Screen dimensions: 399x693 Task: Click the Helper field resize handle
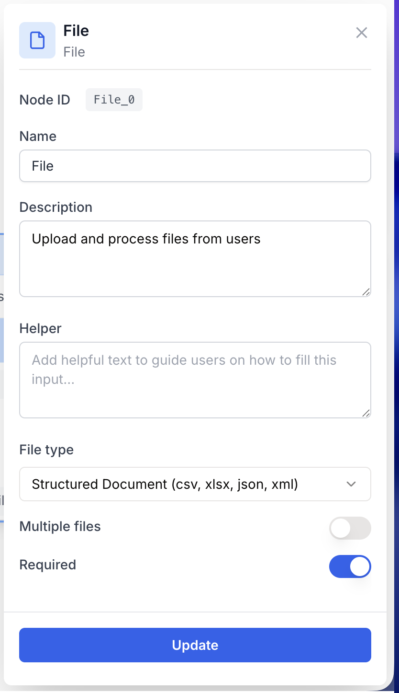tap(366, 413)
